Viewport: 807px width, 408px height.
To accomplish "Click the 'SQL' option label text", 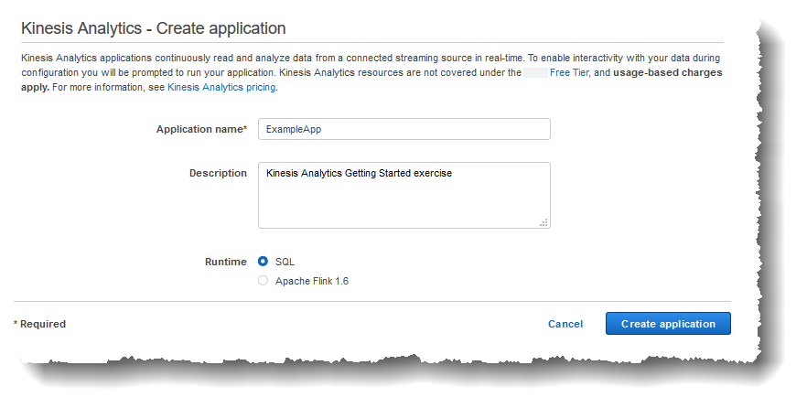I will [x=285, y=262].
